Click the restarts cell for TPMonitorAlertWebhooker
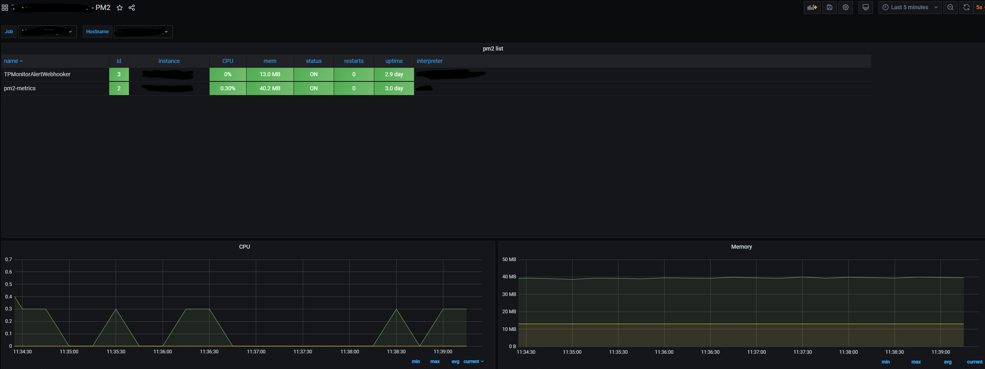This screenshot has height=369, width=985. (354, 74)
